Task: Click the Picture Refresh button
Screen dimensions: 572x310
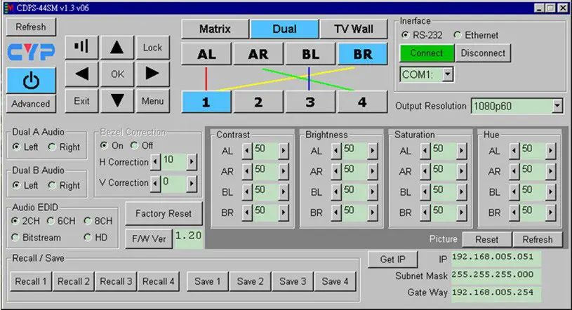Action: tap(538, 240)
